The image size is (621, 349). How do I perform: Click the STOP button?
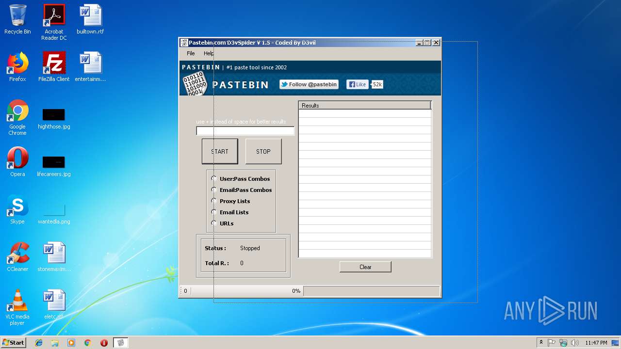pos(263,151)
